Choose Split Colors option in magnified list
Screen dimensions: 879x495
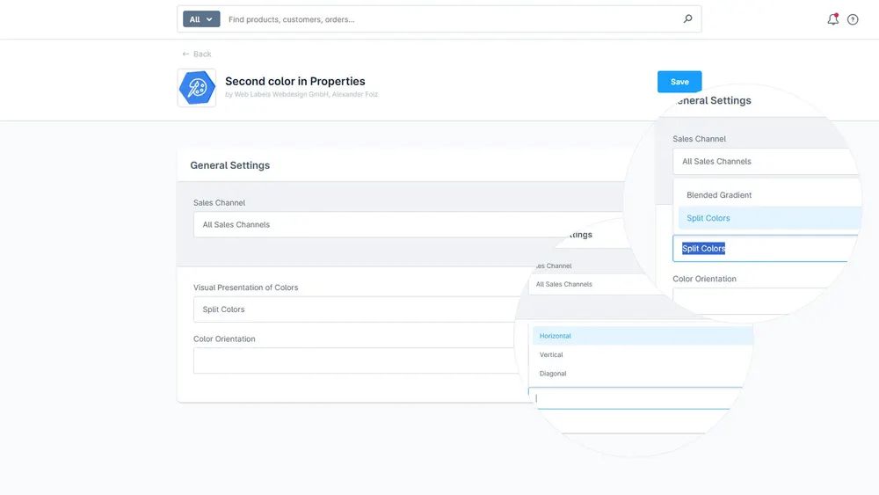[768, 218]
